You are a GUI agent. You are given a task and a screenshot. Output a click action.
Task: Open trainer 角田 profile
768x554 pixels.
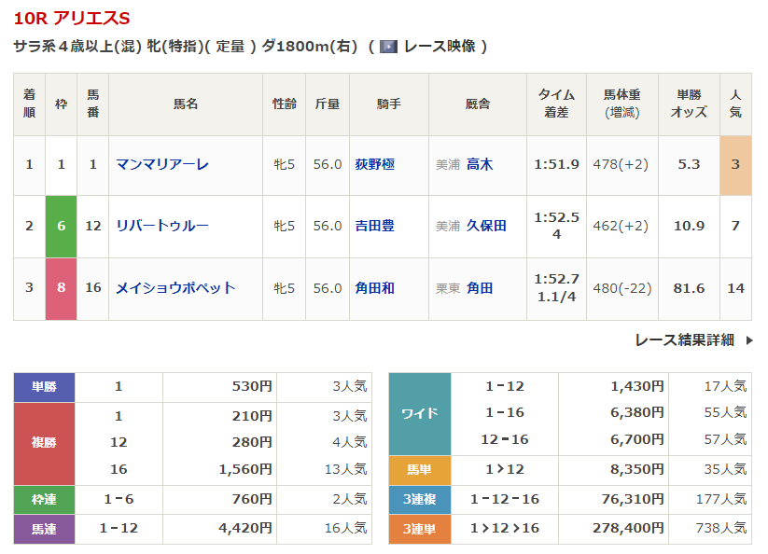(480, 288)
